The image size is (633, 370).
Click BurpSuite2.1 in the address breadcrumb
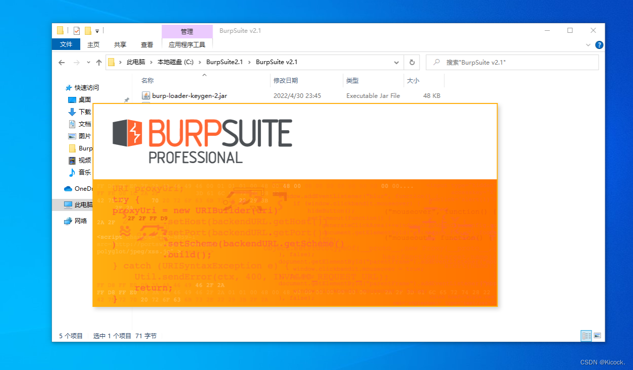coord(225,62)
